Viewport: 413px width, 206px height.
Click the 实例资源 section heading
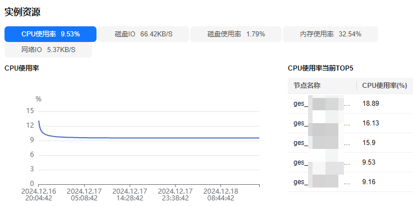pyautogui.click(x=22, y=12)
